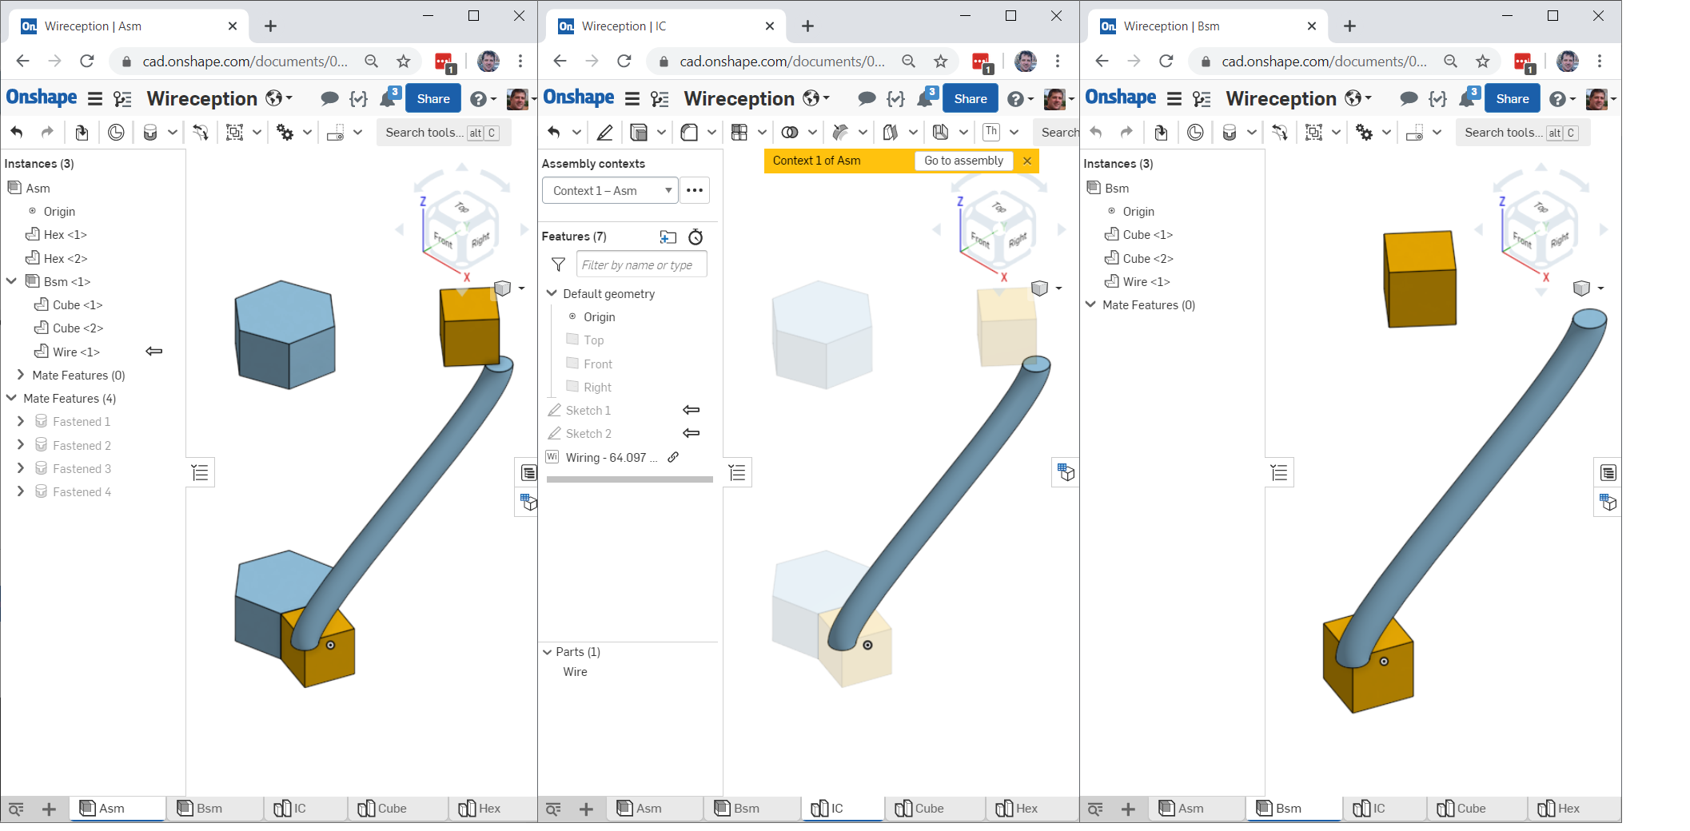
Task: Open the Context 1 – Asm dropdown
Action: [x=610, y=190]
